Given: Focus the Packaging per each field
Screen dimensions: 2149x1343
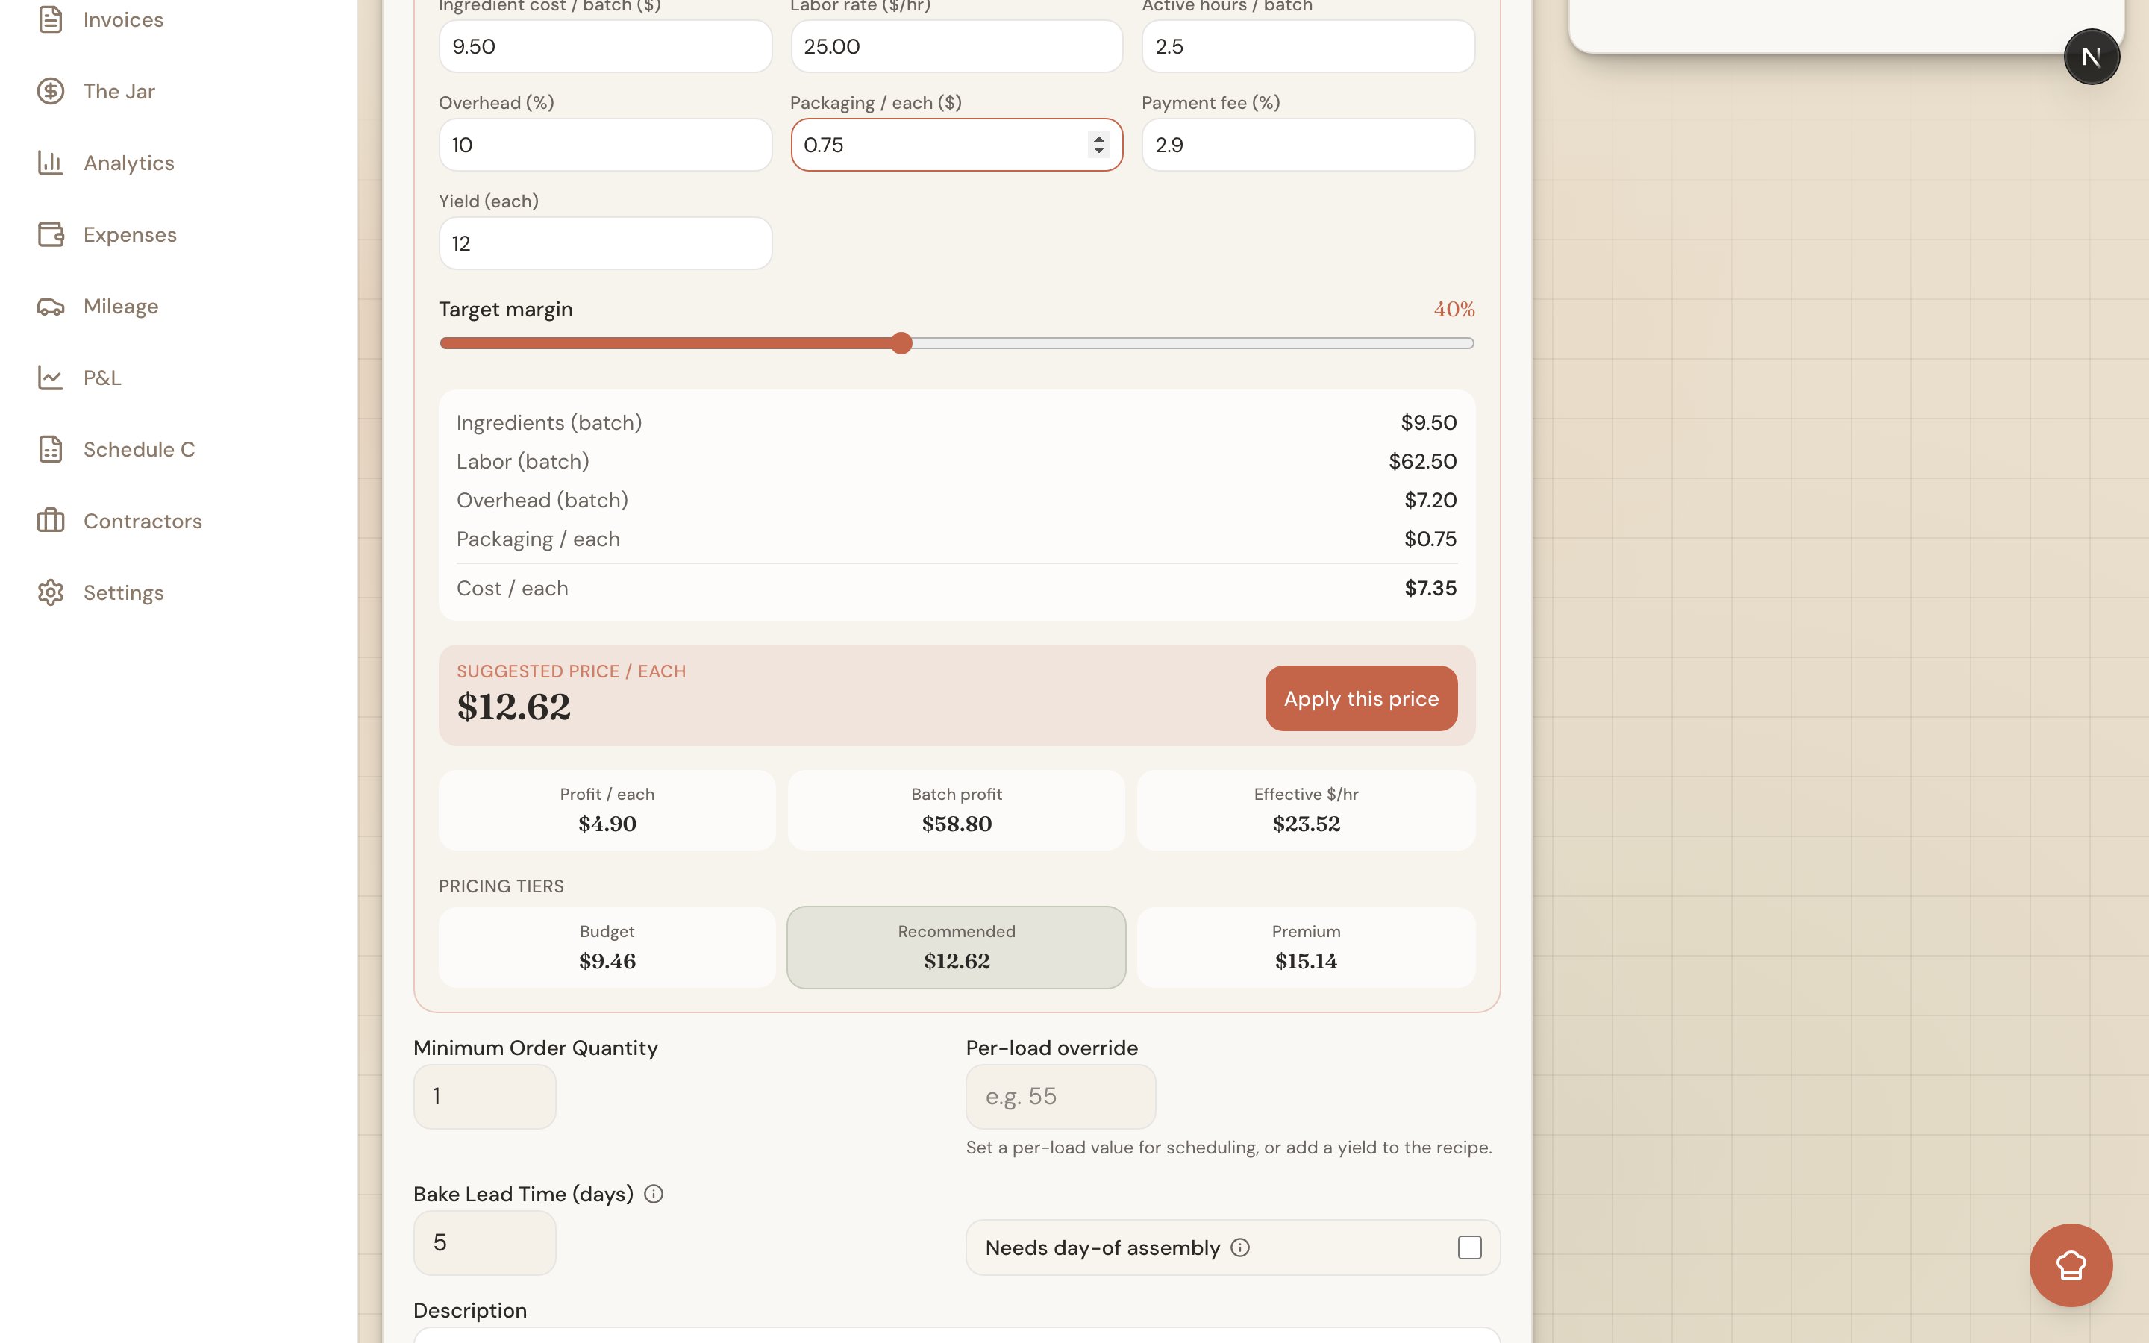Looking at the screenshot, I should (x=957, y=145).
